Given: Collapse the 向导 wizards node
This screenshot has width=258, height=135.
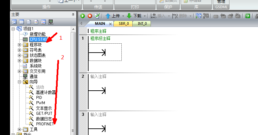Looking at the screenshot, I should point(20,82).
